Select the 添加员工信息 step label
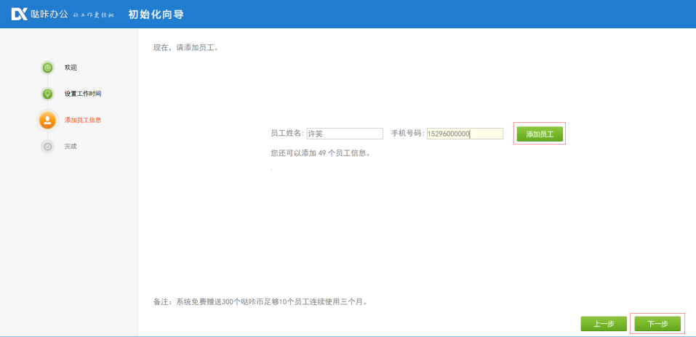This screenshot has height=337, width=696. click(x=82, y=120)
